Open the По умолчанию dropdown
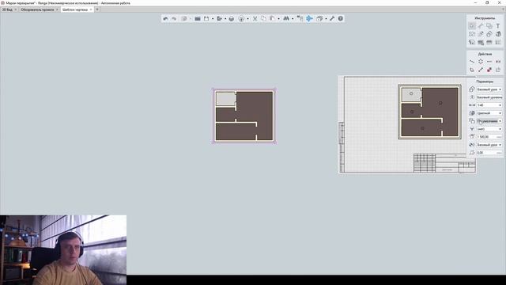The width and height of the screenshot is (506, 285). tap(489, 121)
